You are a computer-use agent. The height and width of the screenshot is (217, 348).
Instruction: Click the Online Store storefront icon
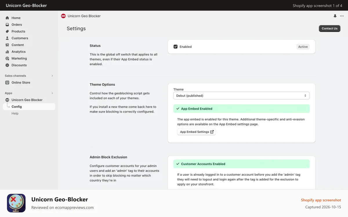[x=7, y=82]
